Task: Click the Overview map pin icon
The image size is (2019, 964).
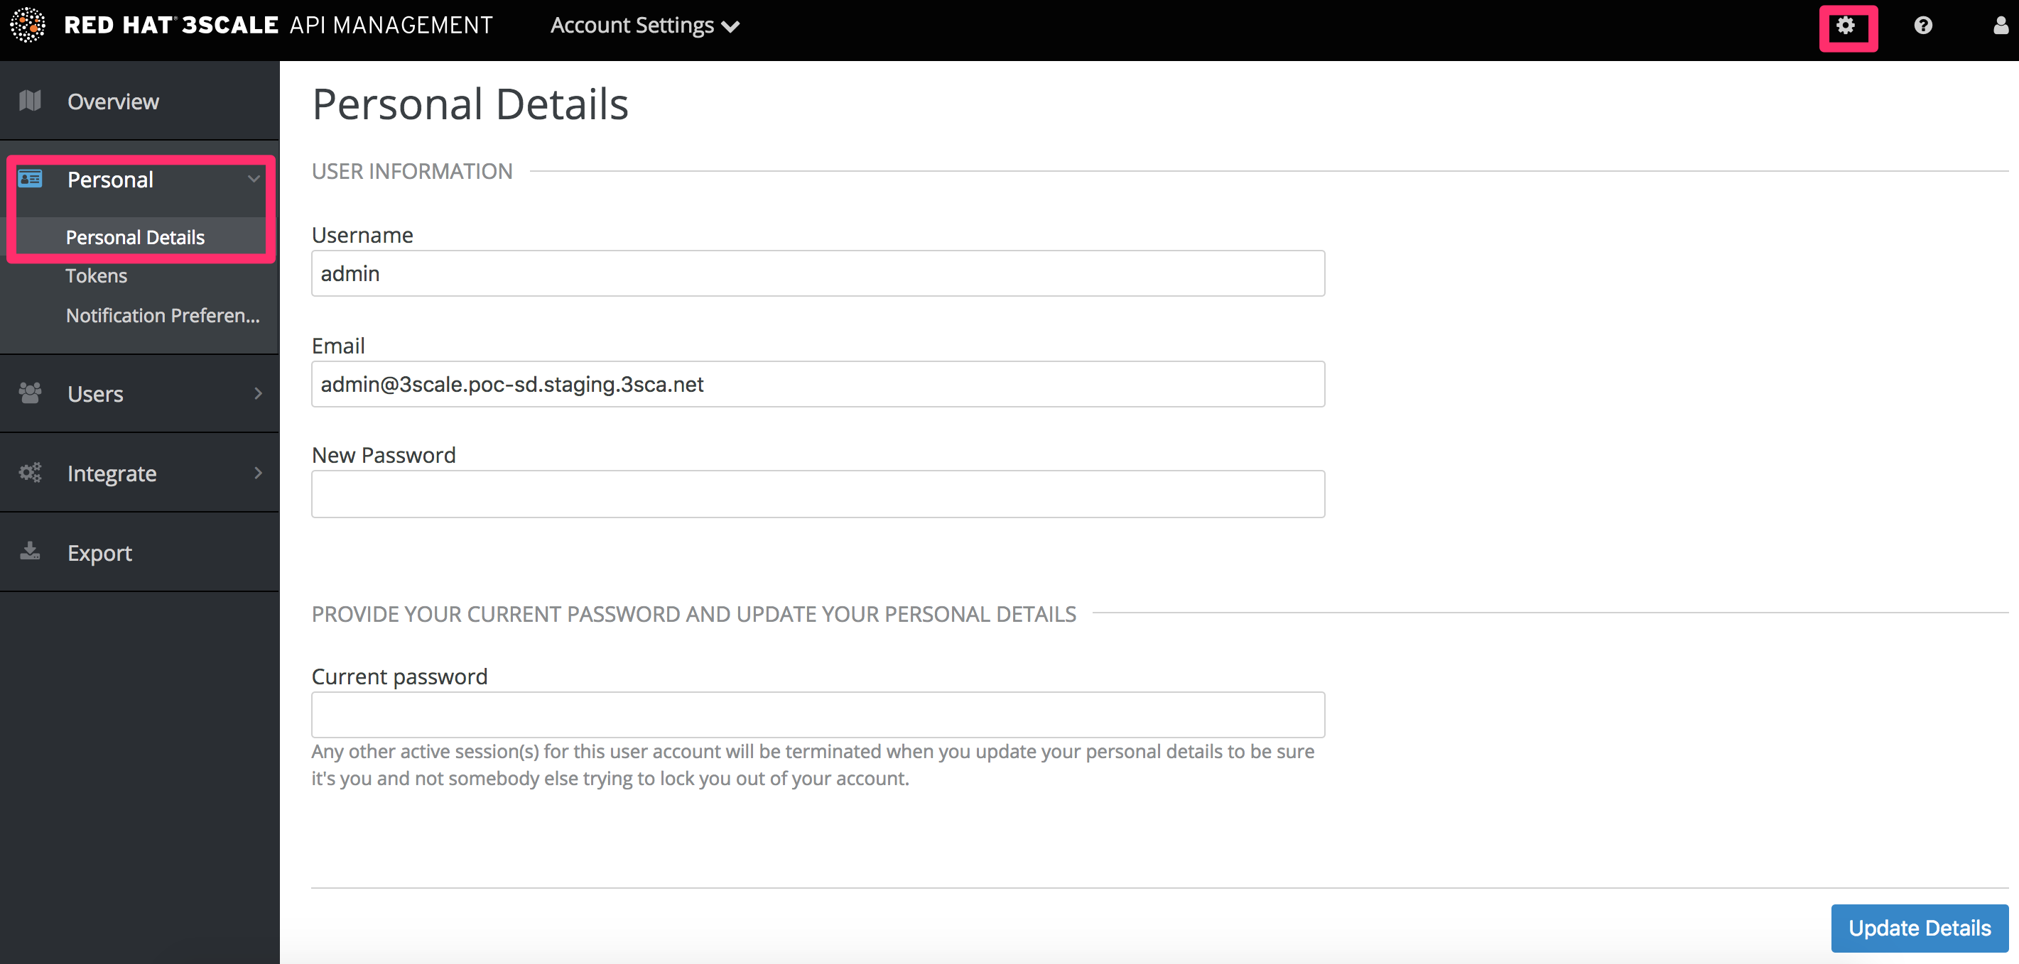Action: point(35,99)
